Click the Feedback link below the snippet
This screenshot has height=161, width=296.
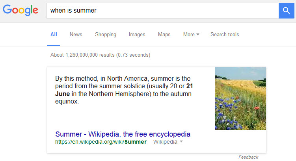[x=248, y=157]
